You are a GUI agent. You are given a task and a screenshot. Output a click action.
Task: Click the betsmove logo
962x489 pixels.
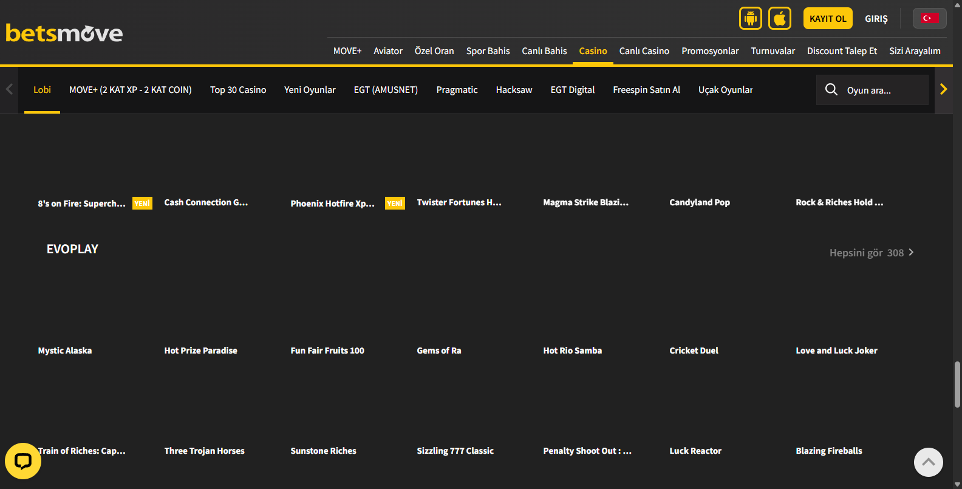tap(64, 33)
